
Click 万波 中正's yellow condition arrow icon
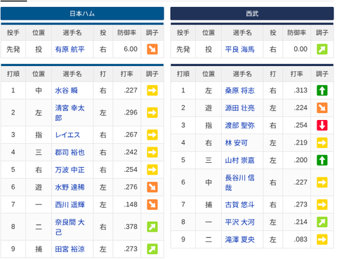pyautogui.click(x=152, y=170)
